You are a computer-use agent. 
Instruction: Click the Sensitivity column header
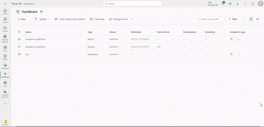[210, 32]
